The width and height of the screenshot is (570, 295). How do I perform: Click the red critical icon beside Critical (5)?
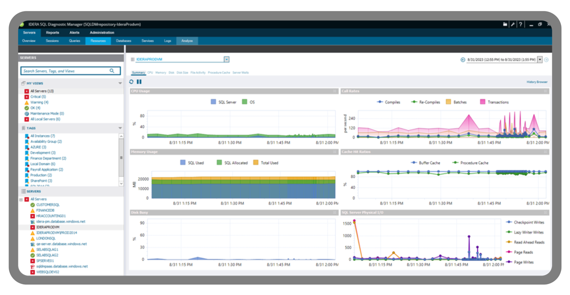click(27, 96)
